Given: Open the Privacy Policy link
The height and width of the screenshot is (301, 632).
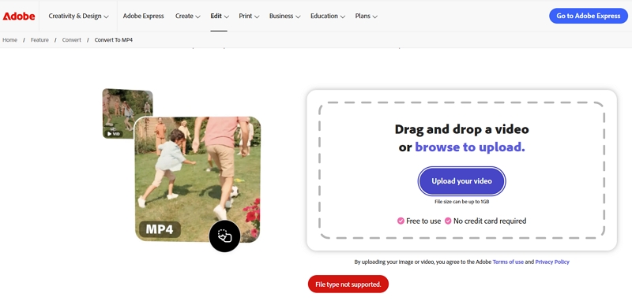Looking at the screenshot, I should point(552,262).
